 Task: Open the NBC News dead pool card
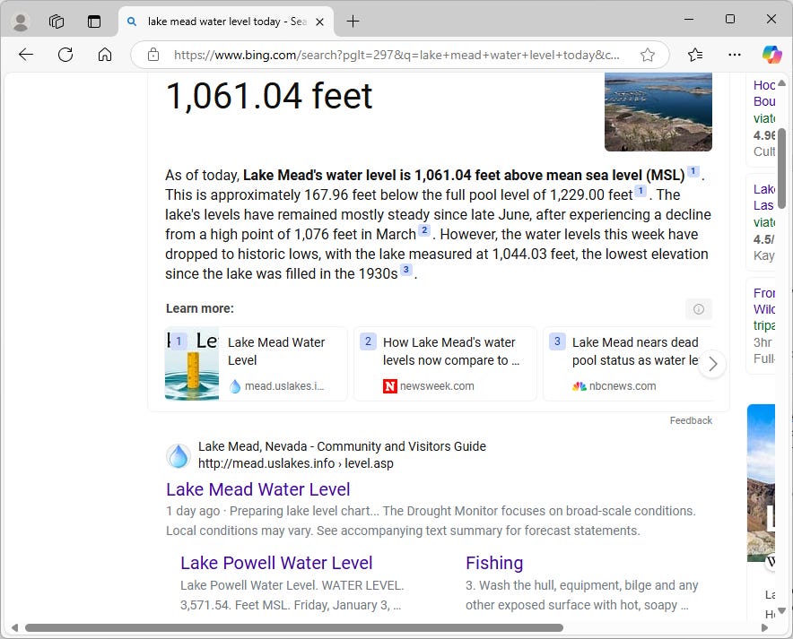[x=628, y=364]
